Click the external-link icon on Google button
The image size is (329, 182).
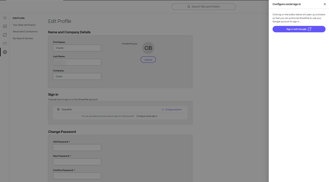[x=310, y=29]
